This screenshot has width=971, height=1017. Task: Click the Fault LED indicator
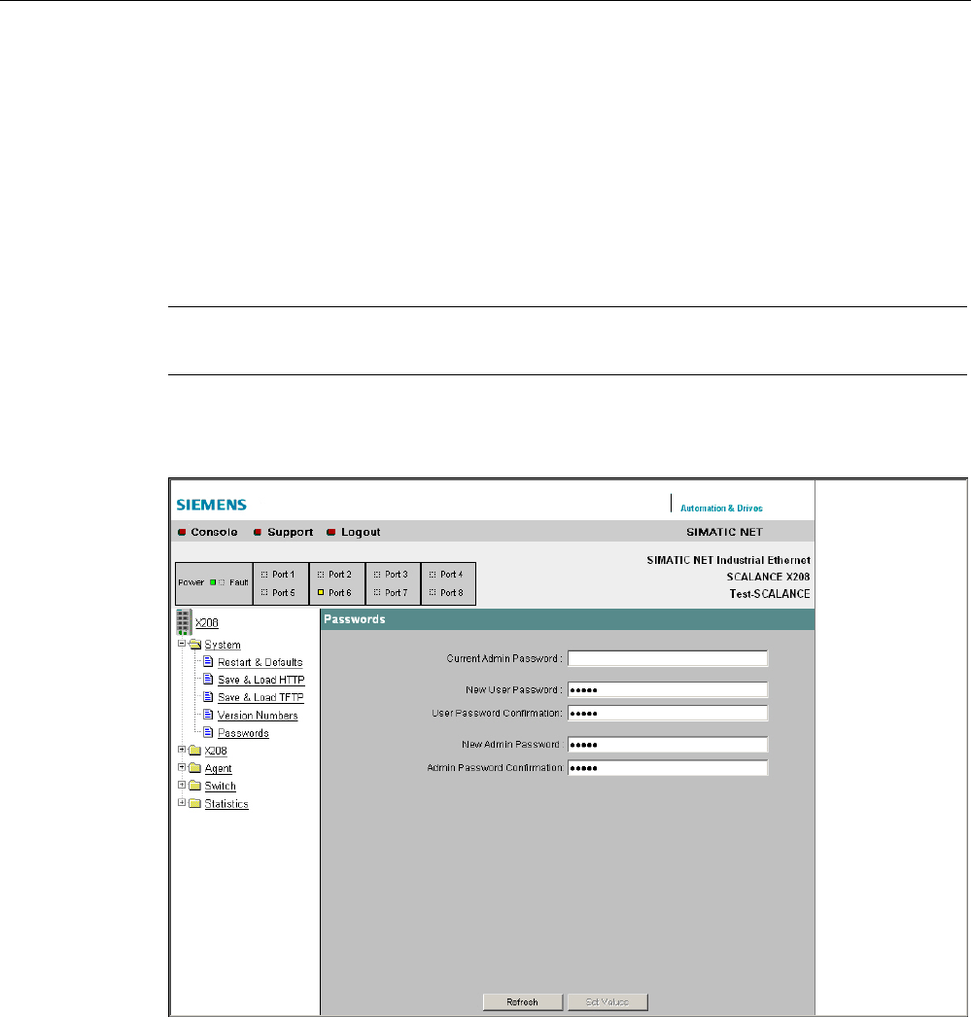click(x=222, y=582)
